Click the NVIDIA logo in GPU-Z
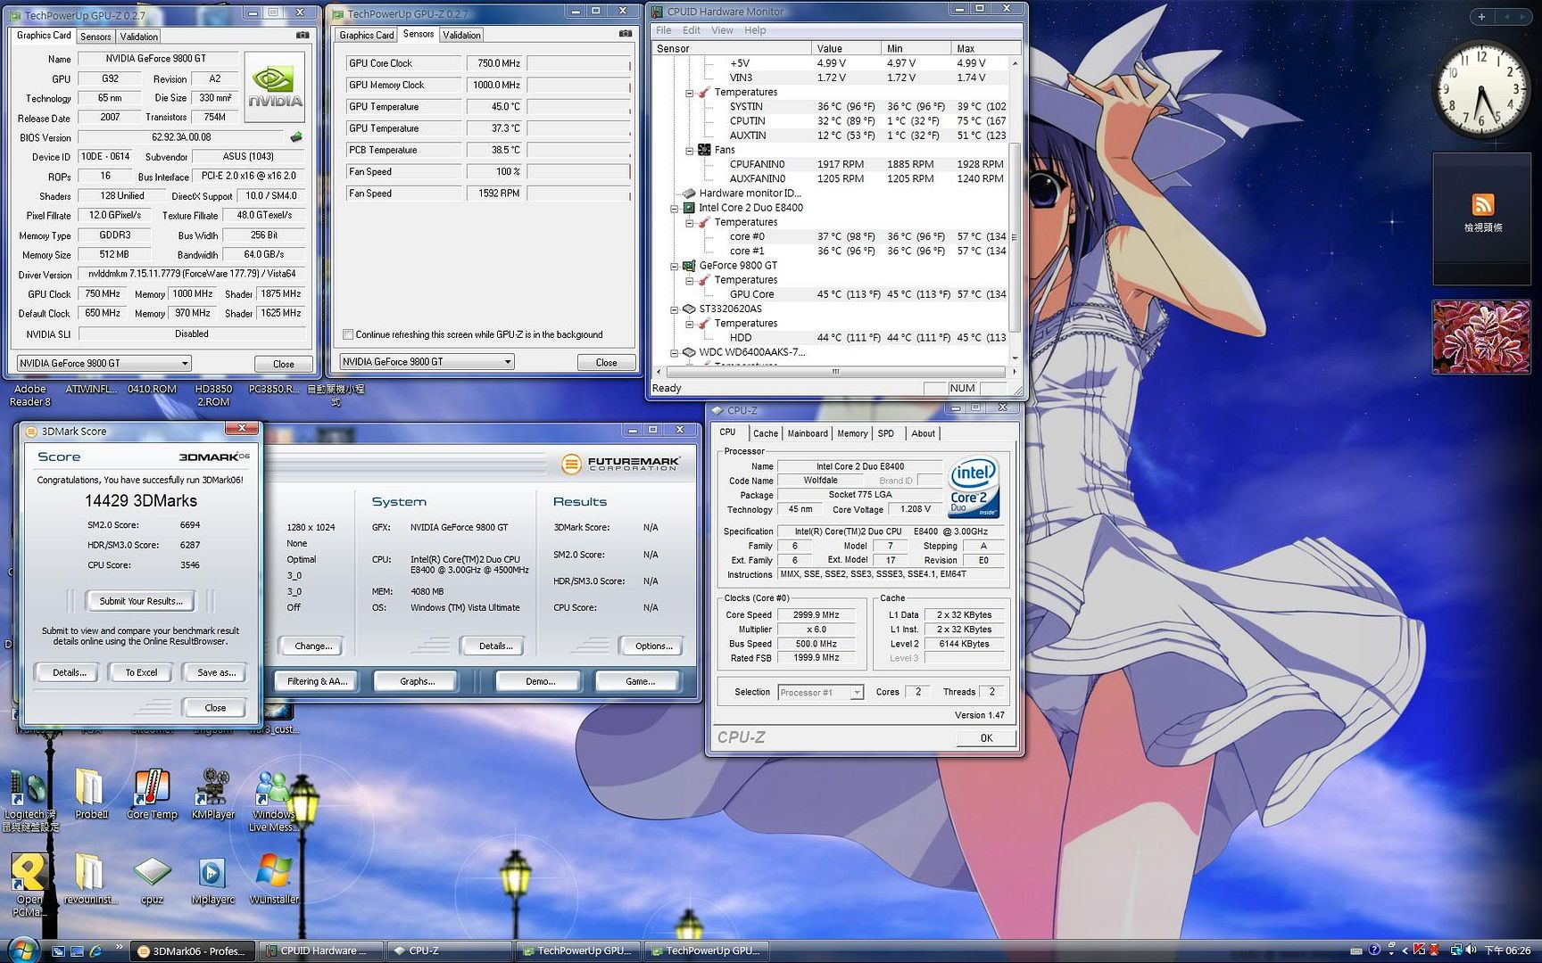This screenshot has width=1542, height=963. 275,87
